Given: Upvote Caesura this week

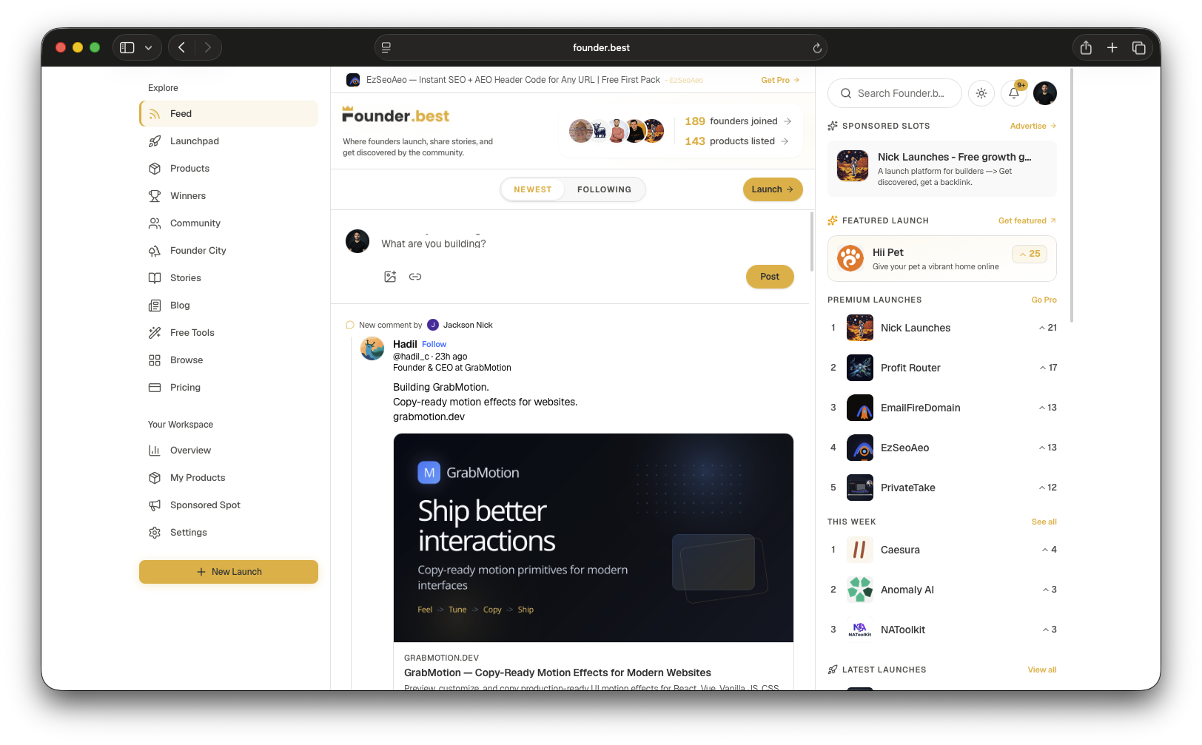Looking at the screenshot, I should (1050, 550).
